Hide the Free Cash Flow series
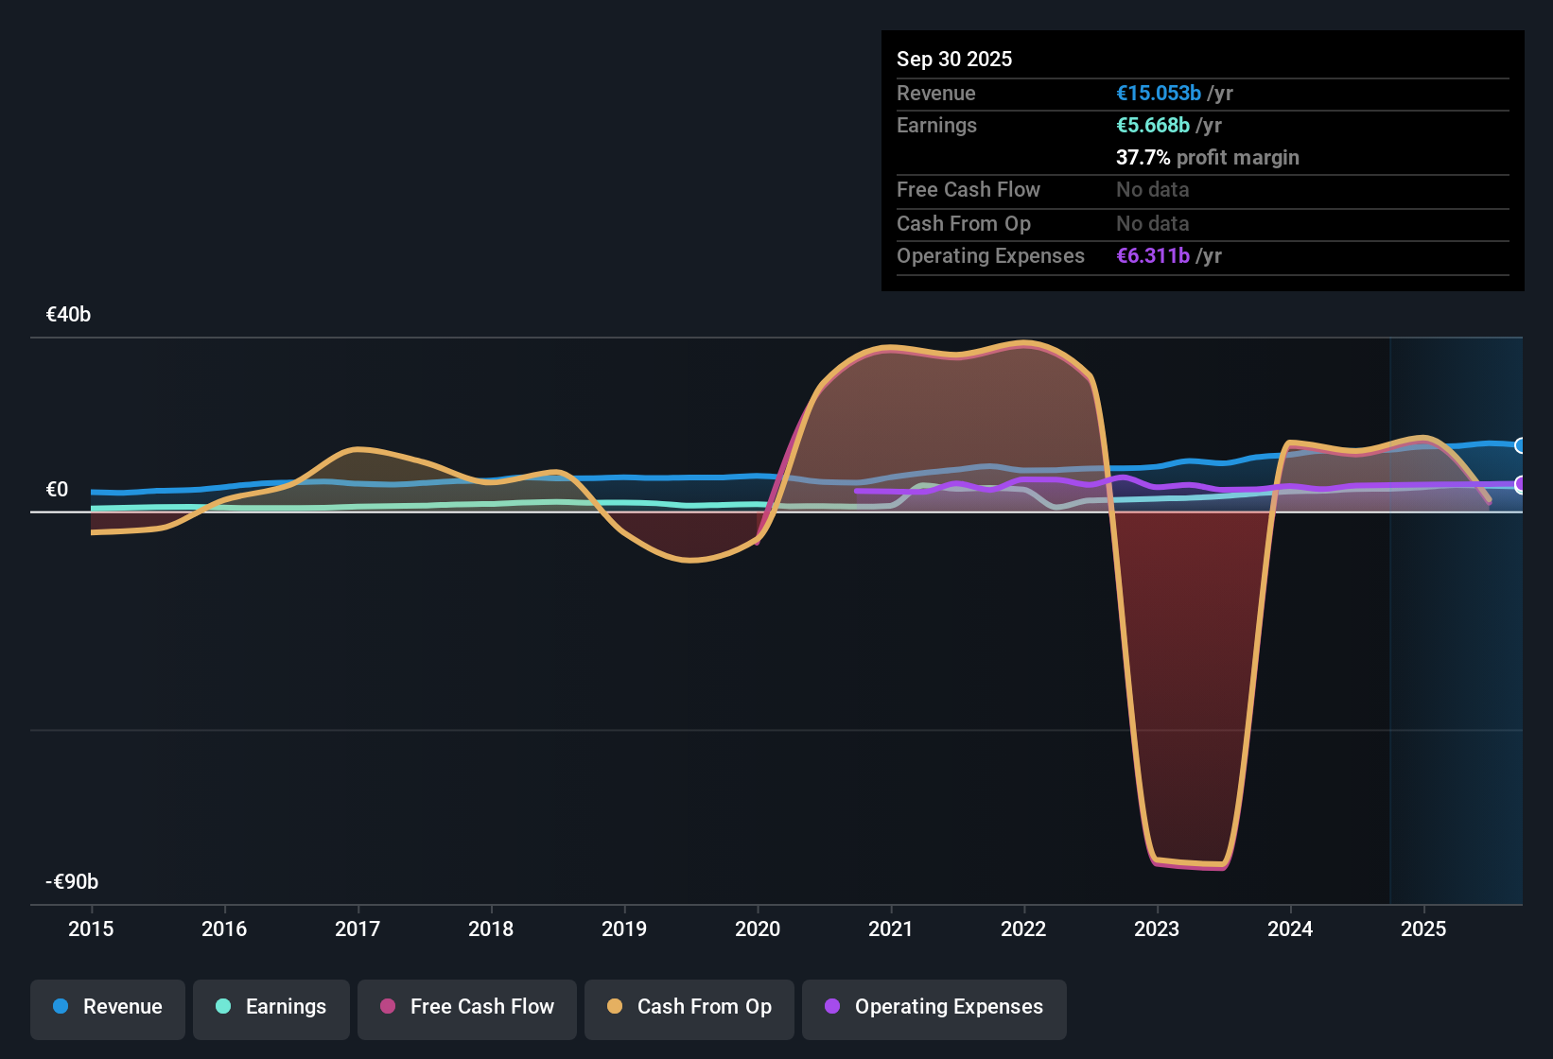This screenshot has height=1059, width=1553. point(467,1007)
